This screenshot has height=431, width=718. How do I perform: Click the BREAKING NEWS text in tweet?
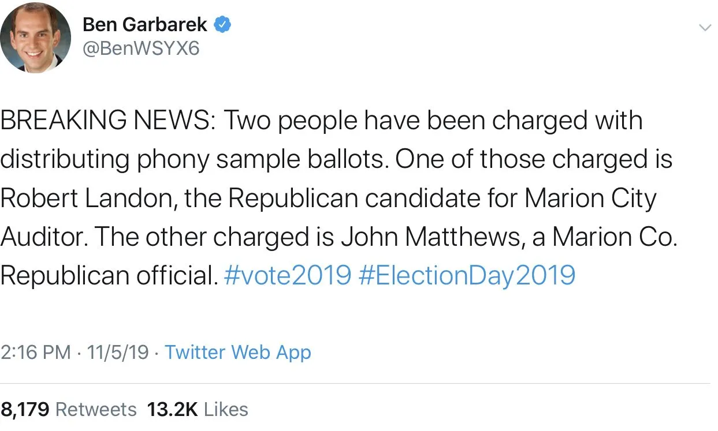(106, 121)
